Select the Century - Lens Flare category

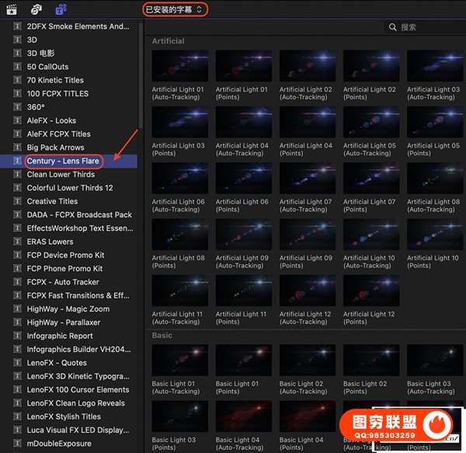[63, 161]
